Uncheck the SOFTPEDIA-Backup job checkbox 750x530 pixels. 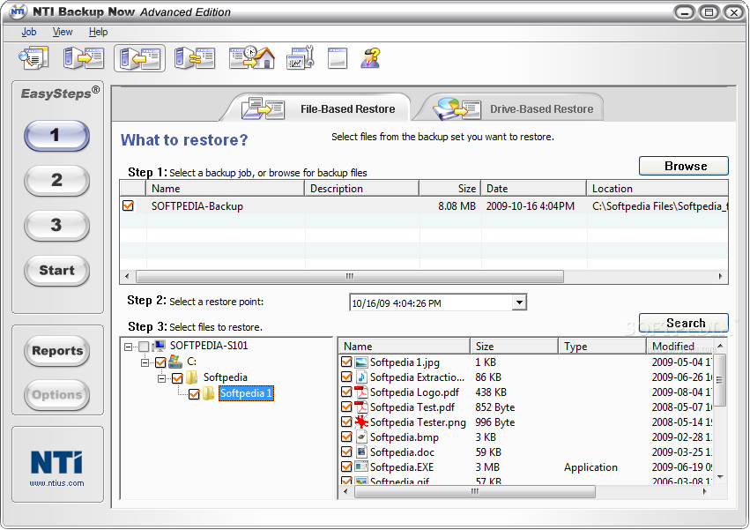point(128,205)
